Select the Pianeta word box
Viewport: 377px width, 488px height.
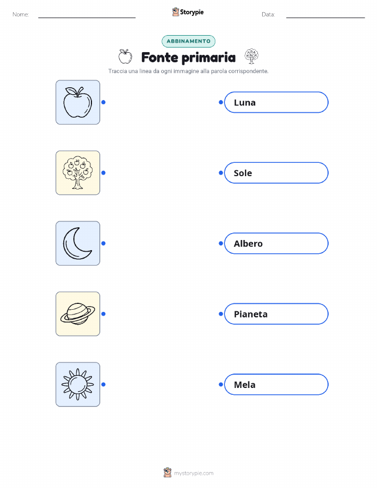pos(276,314)
